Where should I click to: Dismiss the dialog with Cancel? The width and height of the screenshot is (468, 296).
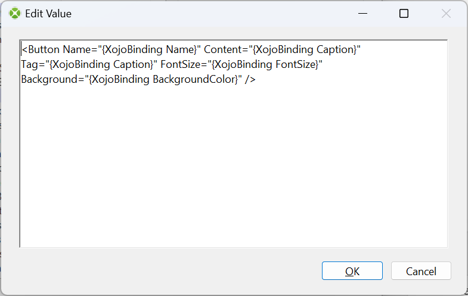[x=421, y=270]
